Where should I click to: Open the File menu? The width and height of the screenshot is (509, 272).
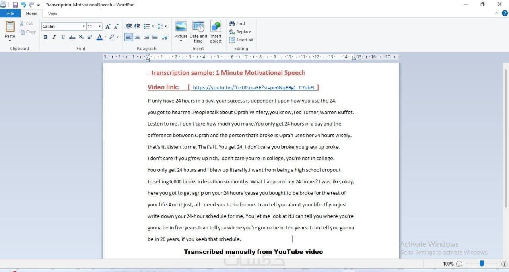[x=10, y=14]
